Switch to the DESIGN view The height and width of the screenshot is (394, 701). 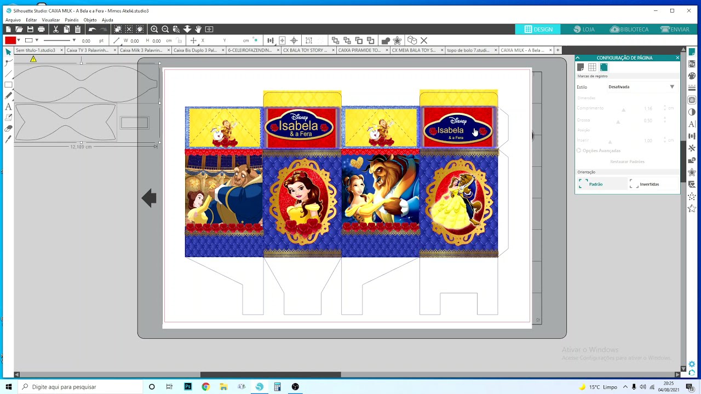[x=538, y=30]
